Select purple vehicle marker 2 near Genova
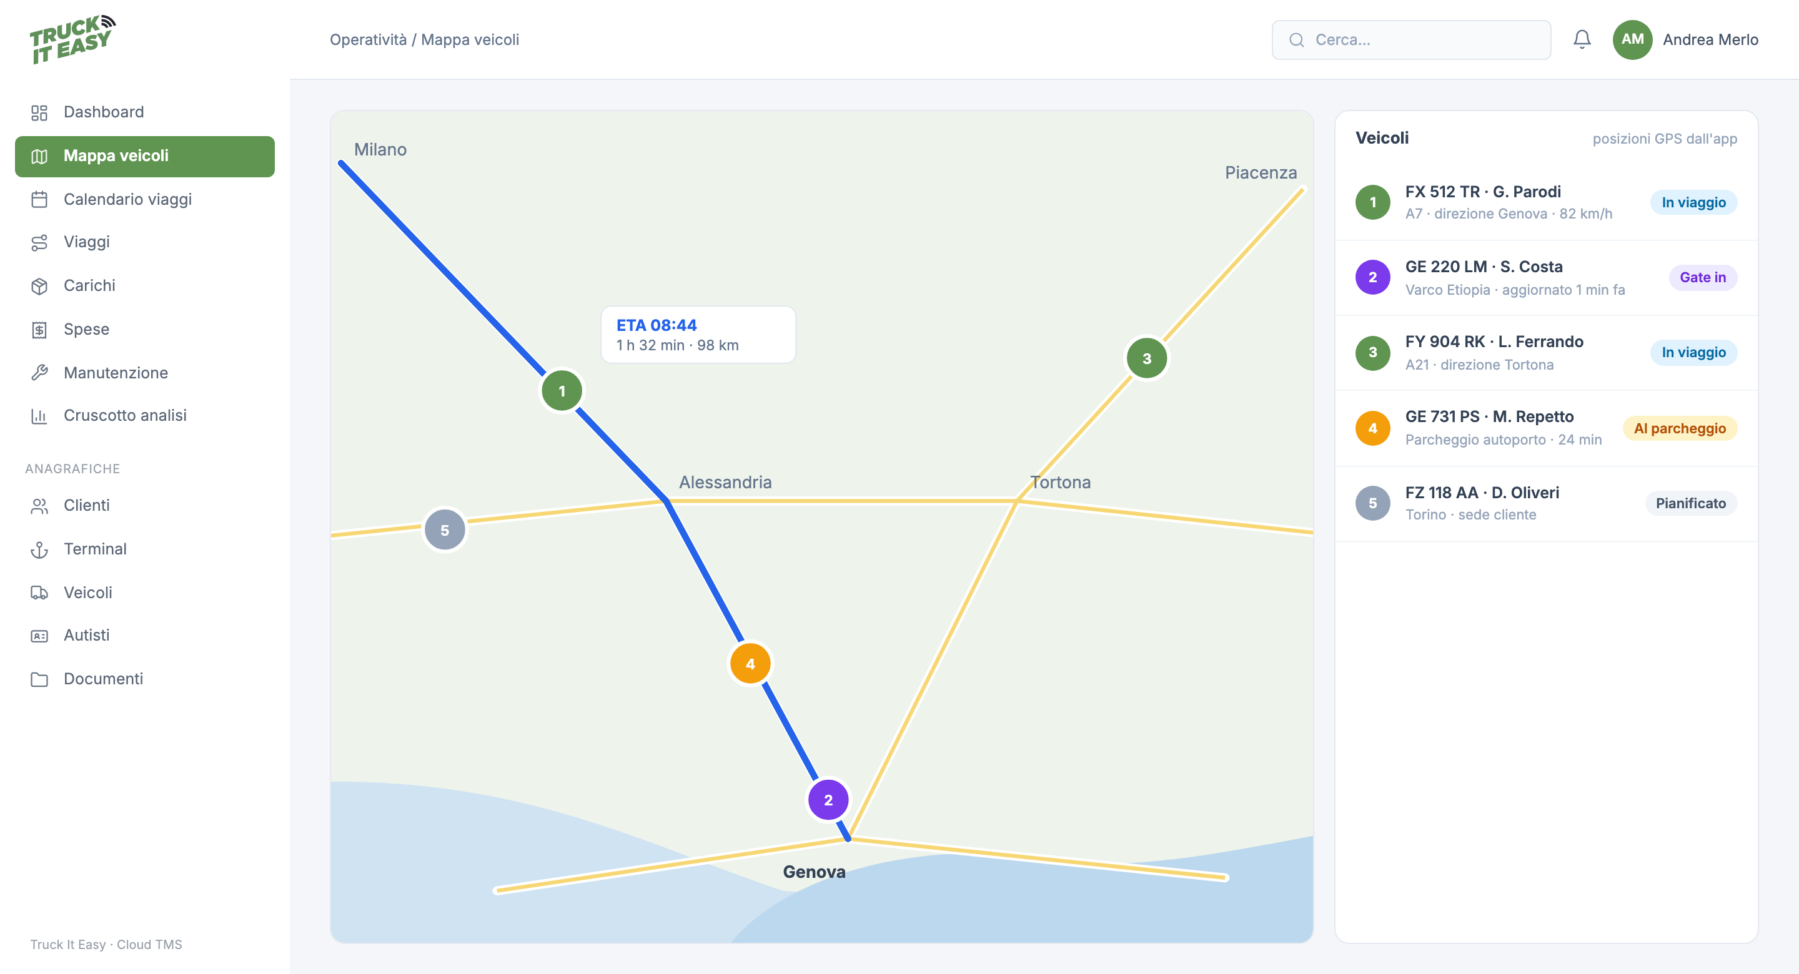1799x974 pixels. pyautogui.click(x=828, y=800)
